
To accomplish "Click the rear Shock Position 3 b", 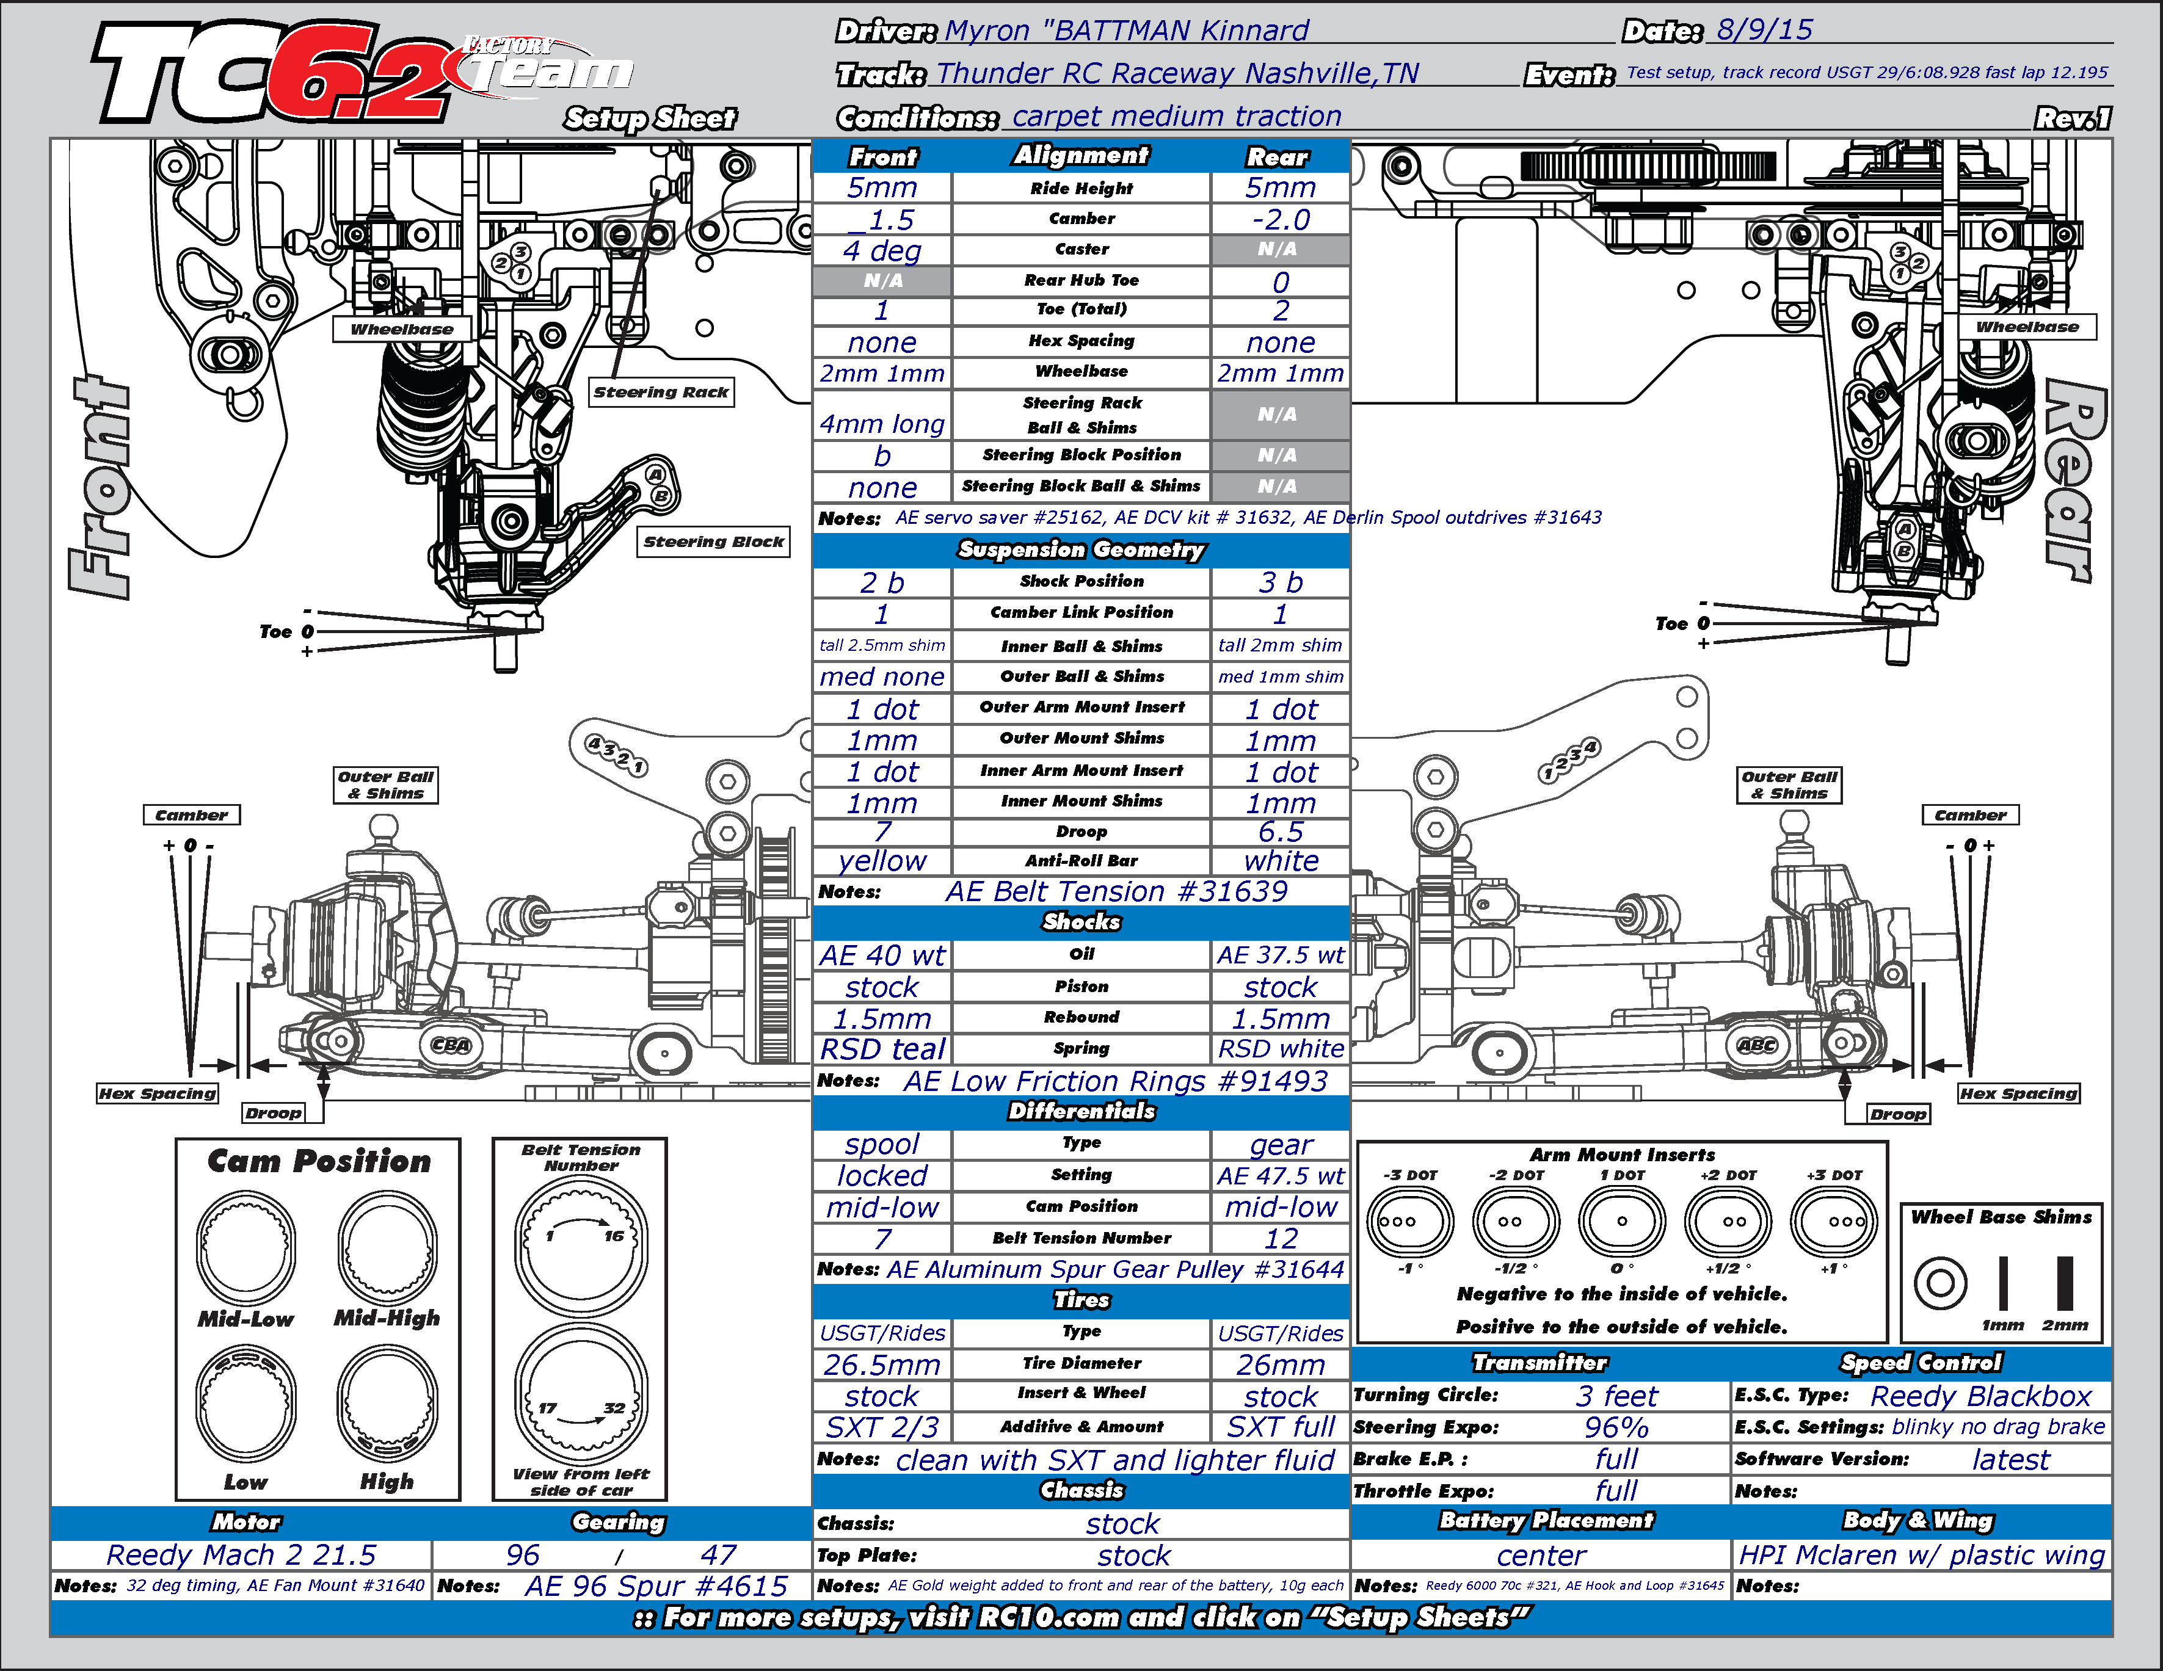I will [1281, 582].
